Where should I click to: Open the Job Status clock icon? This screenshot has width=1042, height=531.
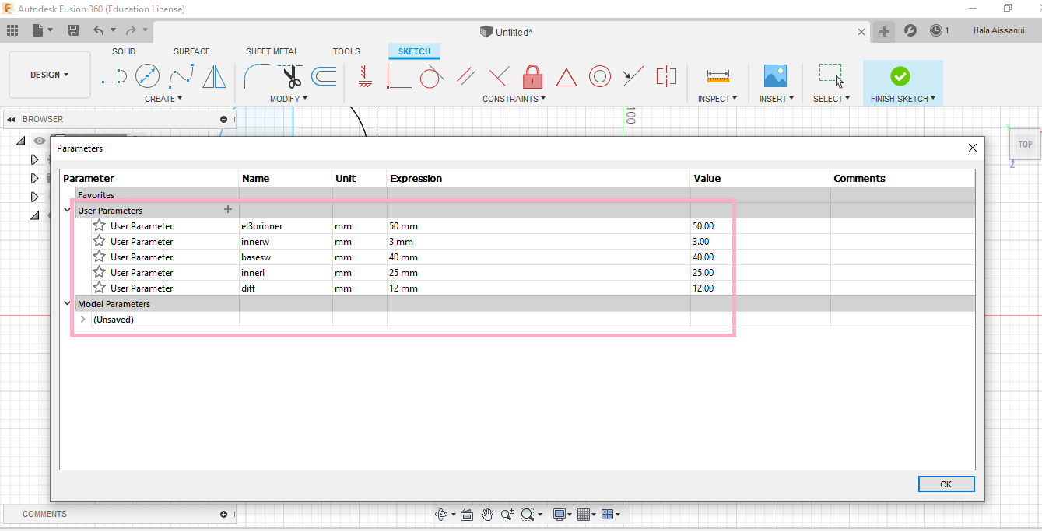point(935,30)
